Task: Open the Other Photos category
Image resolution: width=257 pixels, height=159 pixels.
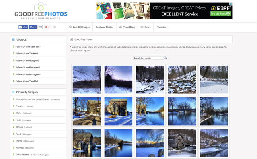Action: pyautogui.click(x=22, y=155)
